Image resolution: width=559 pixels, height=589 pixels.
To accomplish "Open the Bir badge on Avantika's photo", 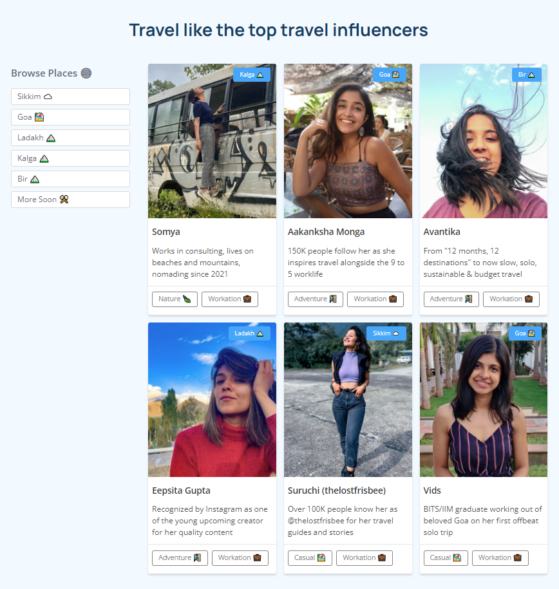I will point(527,75).
